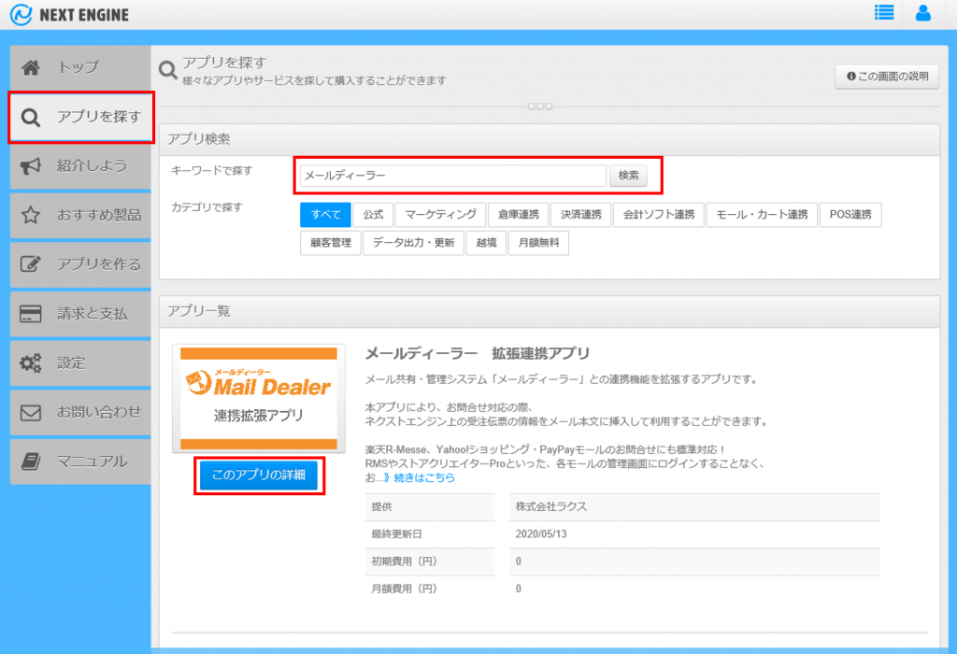Click the このアプリの詳細 button
The width and height of the screenshot is (957, 654).
pos(259,476)
